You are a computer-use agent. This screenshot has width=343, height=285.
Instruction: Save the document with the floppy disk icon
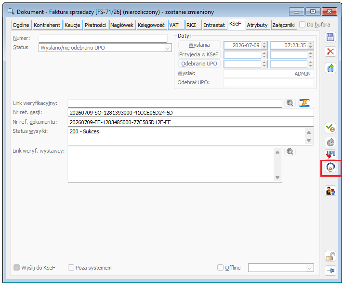point(330,37)
